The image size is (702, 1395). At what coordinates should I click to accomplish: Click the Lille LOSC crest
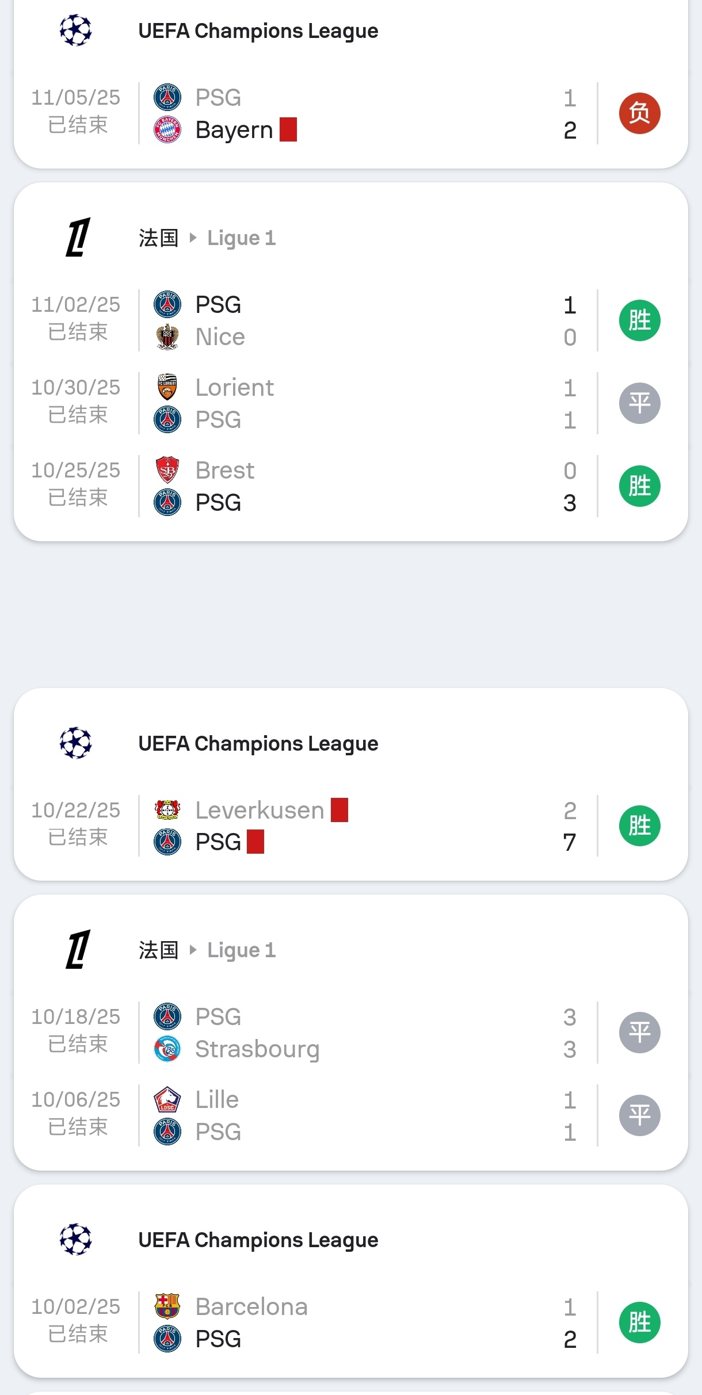pyautogui.click(x=167, y=1099)
